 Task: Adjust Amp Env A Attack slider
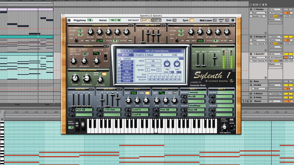(143, 42)
